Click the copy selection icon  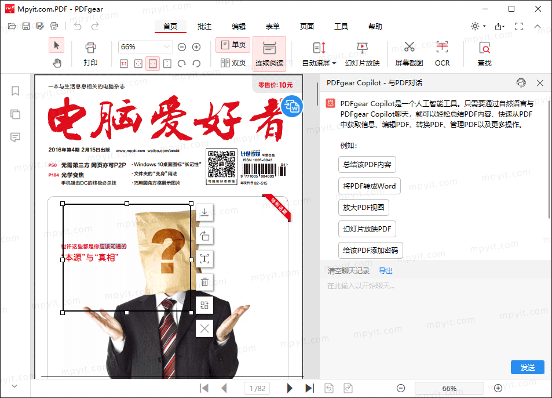pyautogui.click(x=204, y=236)
